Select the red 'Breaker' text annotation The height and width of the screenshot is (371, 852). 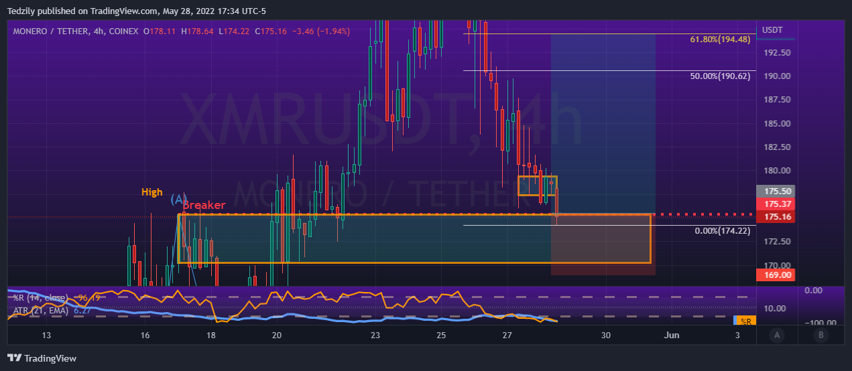click(x=204, y=205)
